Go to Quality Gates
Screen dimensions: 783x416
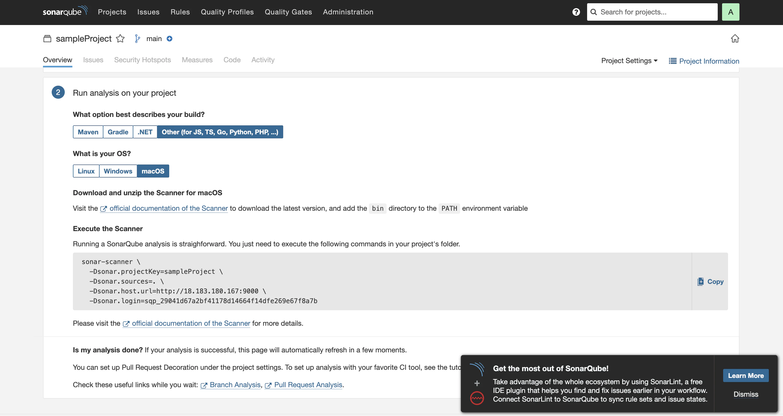click(x=288, y=12)
